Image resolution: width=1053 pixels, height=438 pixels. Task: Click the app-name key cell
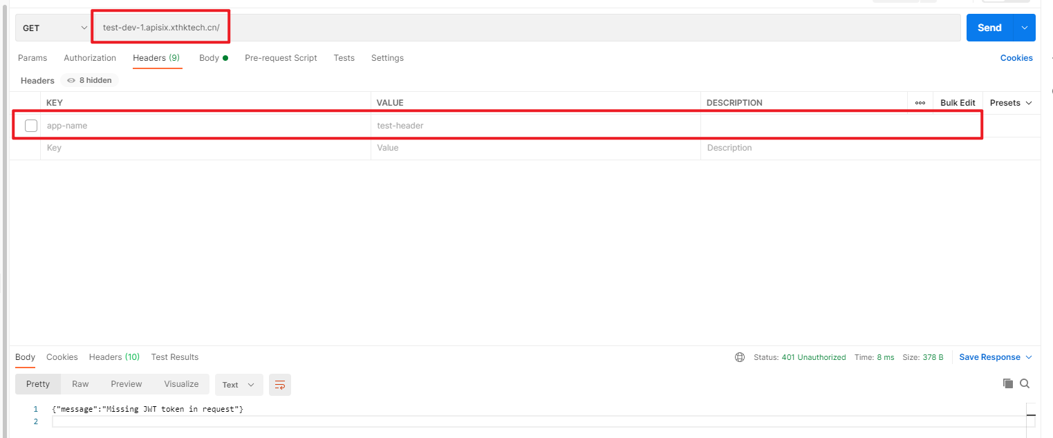205,126
